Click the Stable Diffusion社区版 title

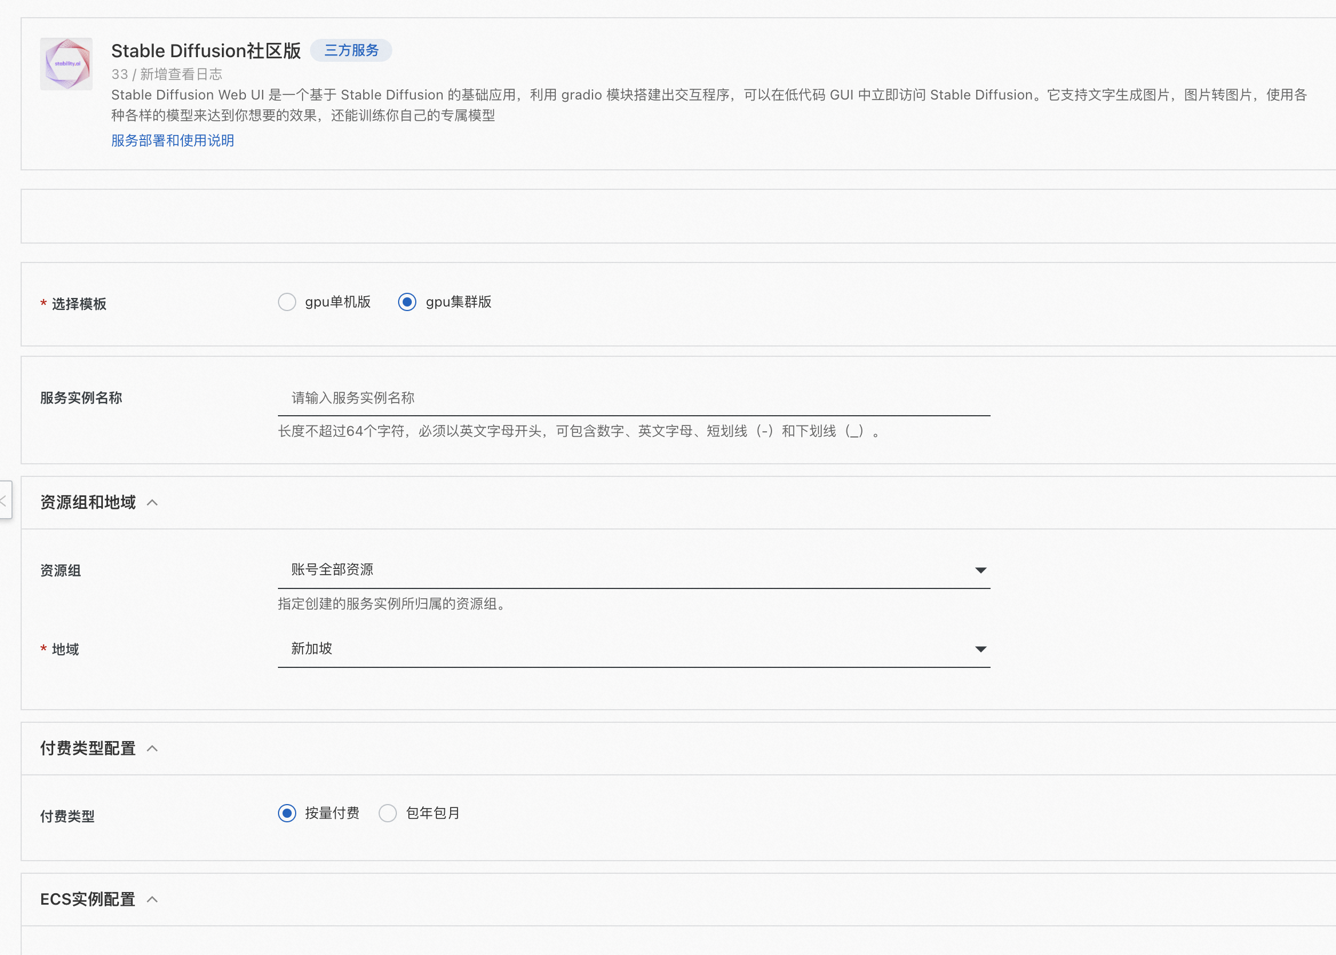(x=206, y=51)
